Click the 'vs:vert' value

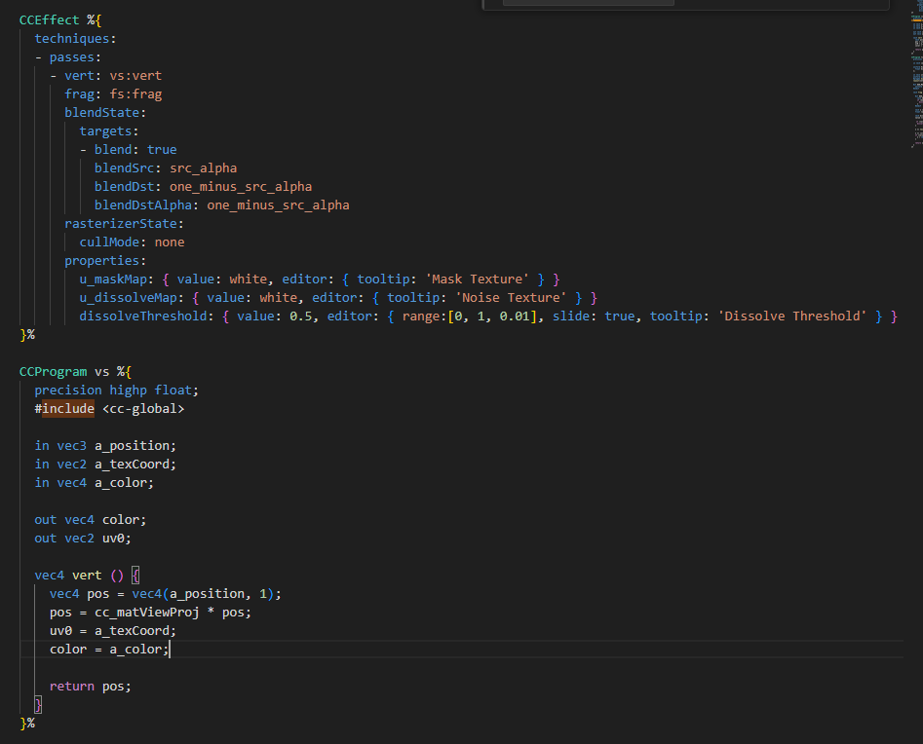[135, 76]
